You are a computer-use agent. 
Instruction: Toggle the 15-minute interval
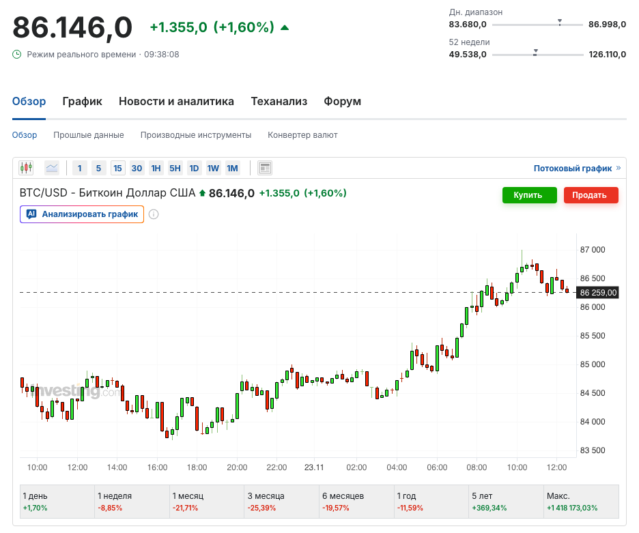tap(117, 168)
